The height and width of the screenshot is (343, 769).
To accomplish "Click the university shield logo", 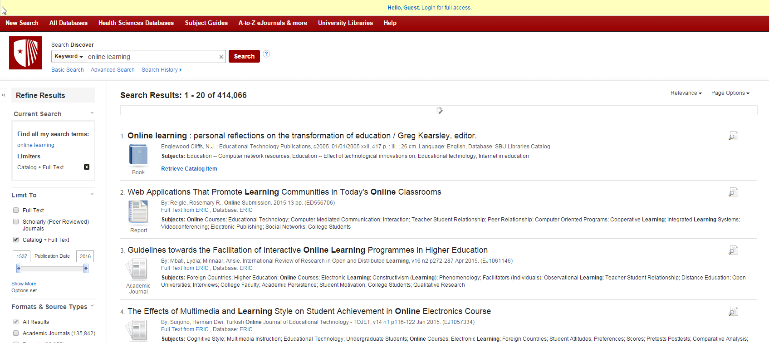I will point(25,53).
